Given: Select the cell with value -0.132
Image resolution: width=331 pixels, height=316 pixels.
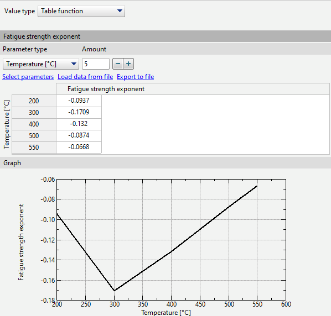Looking at the screenshot, I should tap(79, 124).
